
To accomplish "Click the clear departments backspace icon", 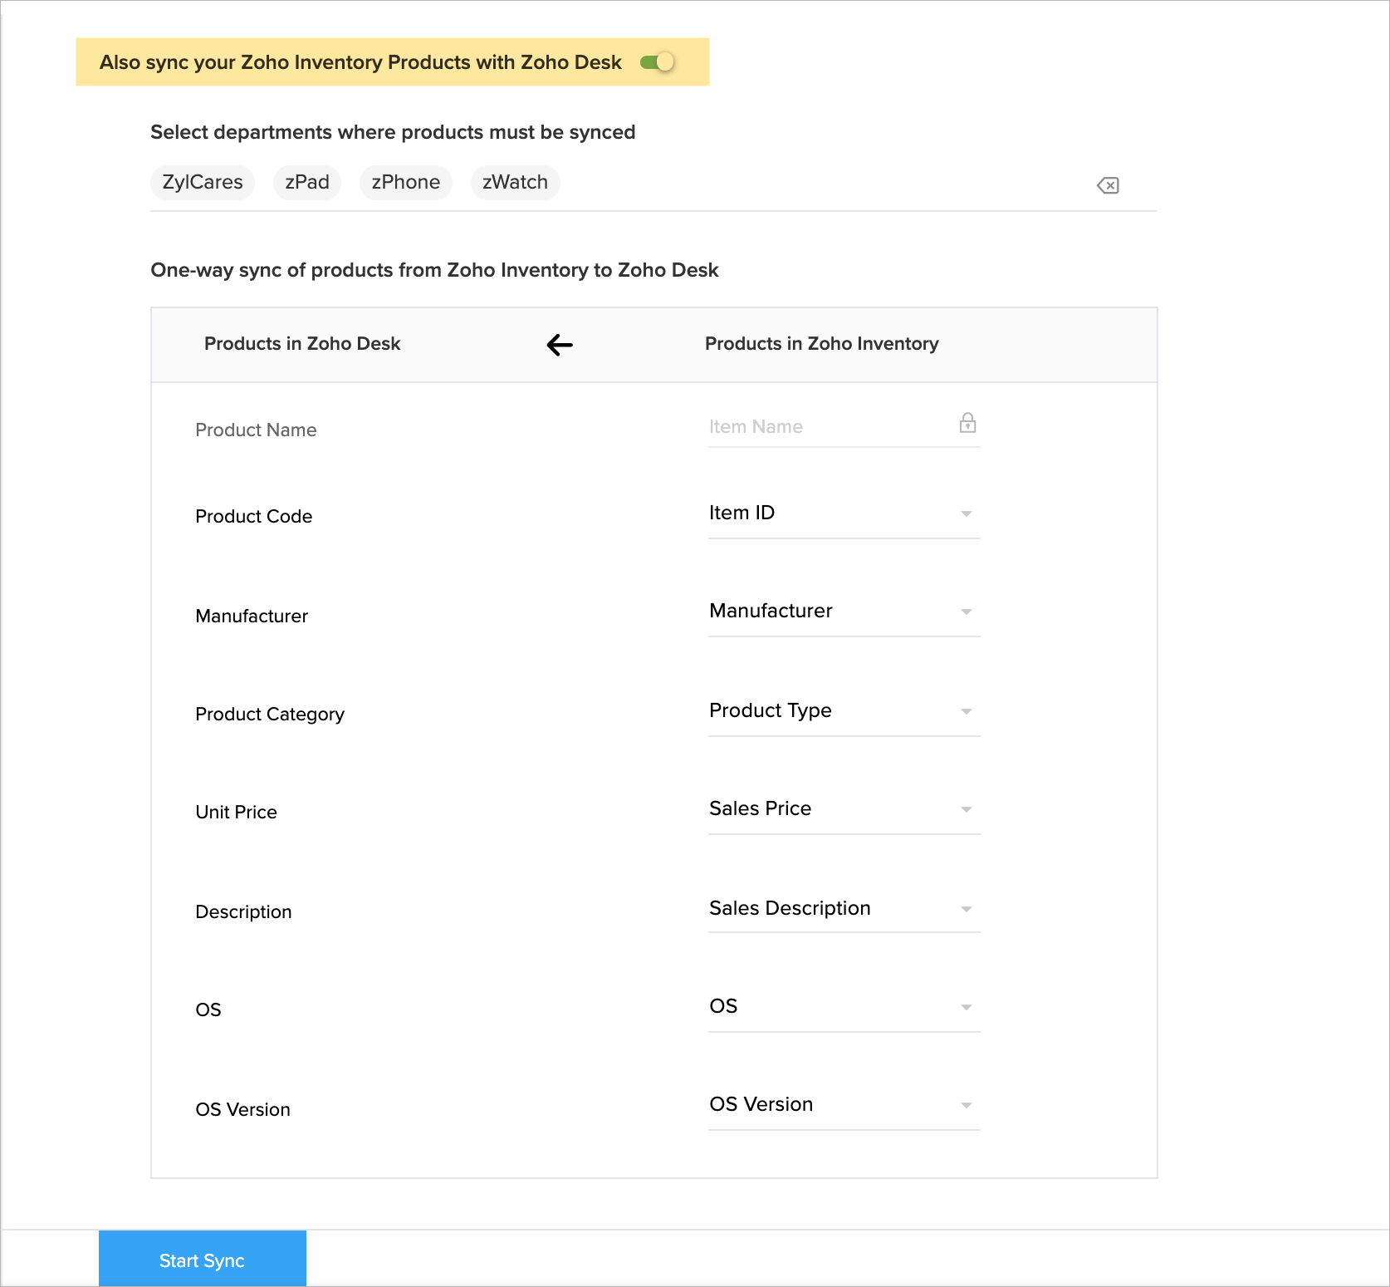I will pos(1108,185).
